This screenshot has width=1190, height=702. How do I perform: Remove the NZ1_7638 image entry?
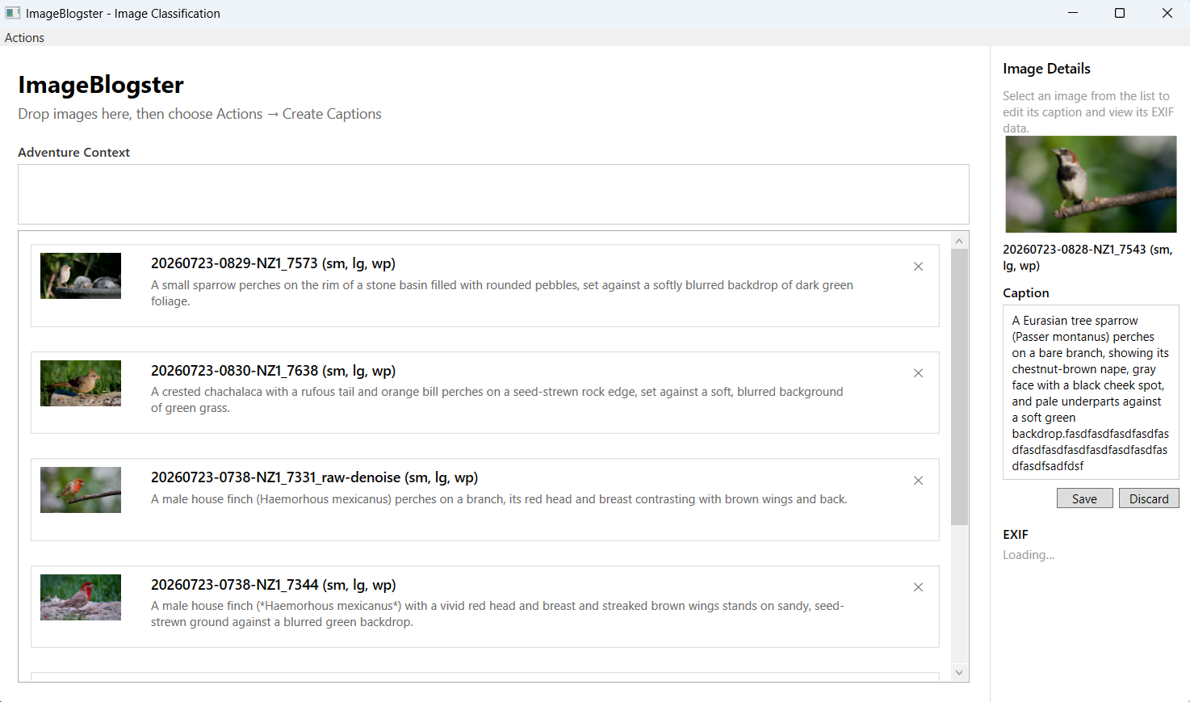pyautogui.click(x=918, y=373)
